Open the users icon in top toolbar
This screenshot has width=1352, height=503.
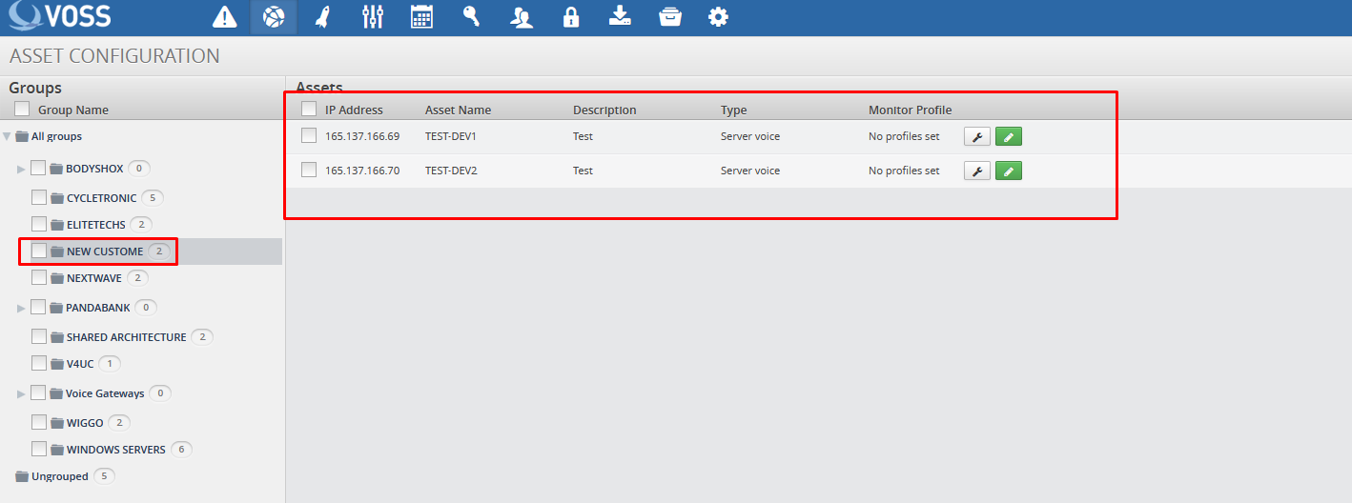pyautogui.click(x=522, y=17)
